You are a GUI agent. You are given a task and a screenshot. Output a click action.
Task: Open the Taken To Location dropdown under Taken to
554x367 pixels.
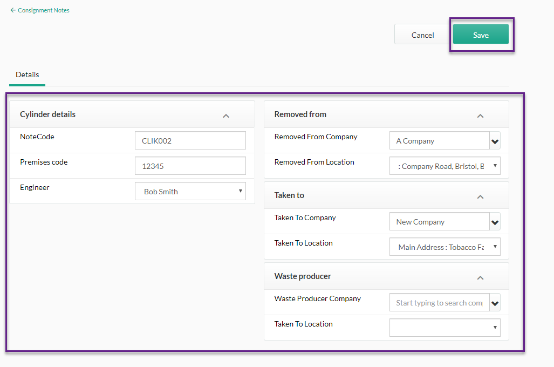pyautogui.click(x=444, y=247)
